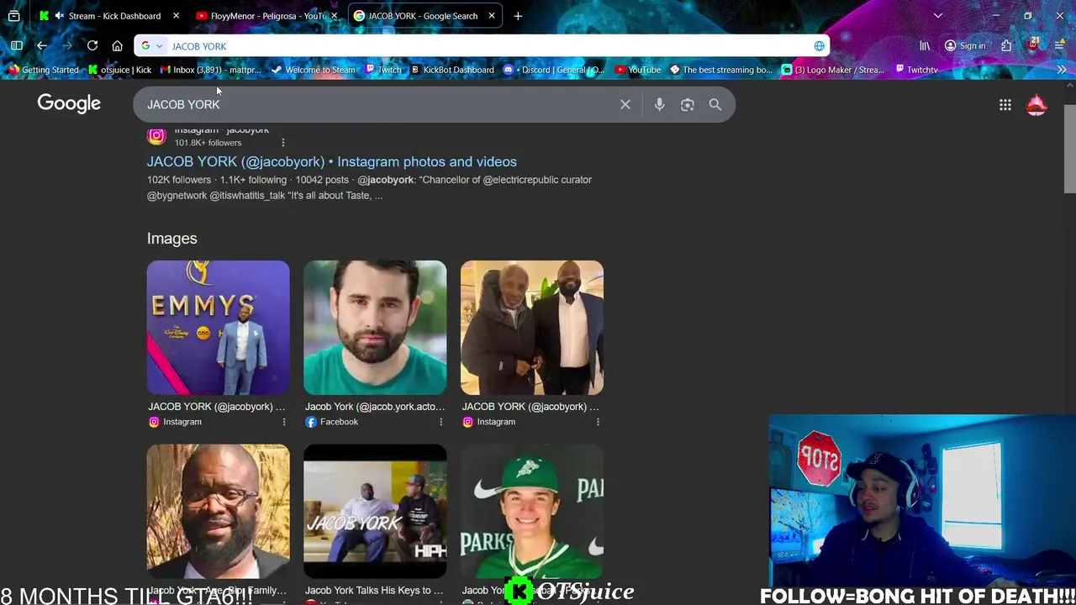1076x605 pixels.
Task: Open options for Facebook image result
Action: pos(440,422)
